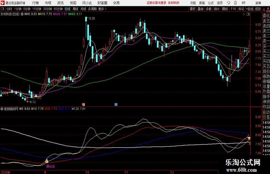Click the MA10: 7.75 label
270x174 pixels.
pos(45,14)
